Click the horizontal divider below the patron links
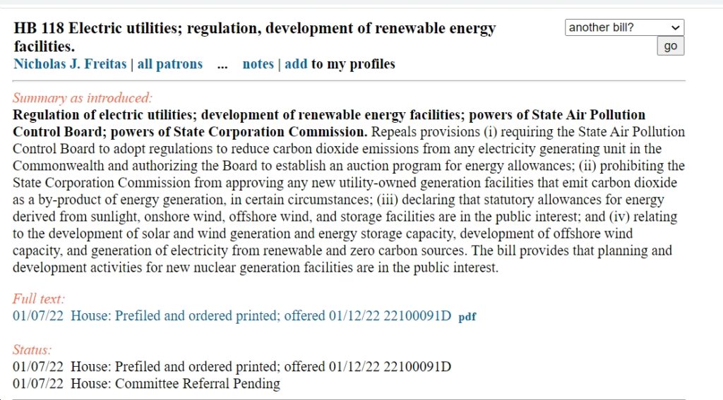Image resolution: width=723 pixels, height=400 pixels. pyautogui.click(x=349, y=80)
